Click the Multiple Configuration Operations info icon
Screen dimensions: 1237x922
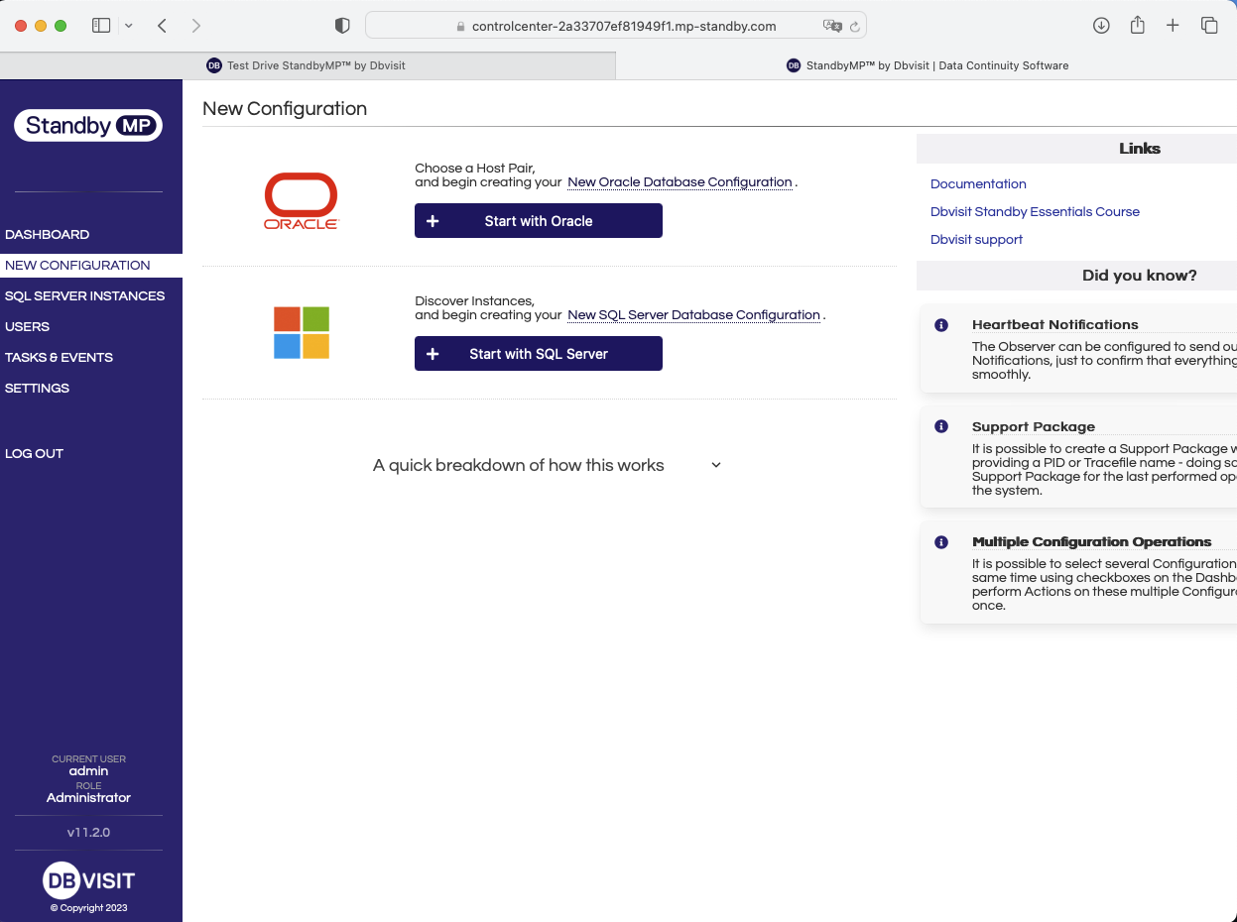(941, 542)
